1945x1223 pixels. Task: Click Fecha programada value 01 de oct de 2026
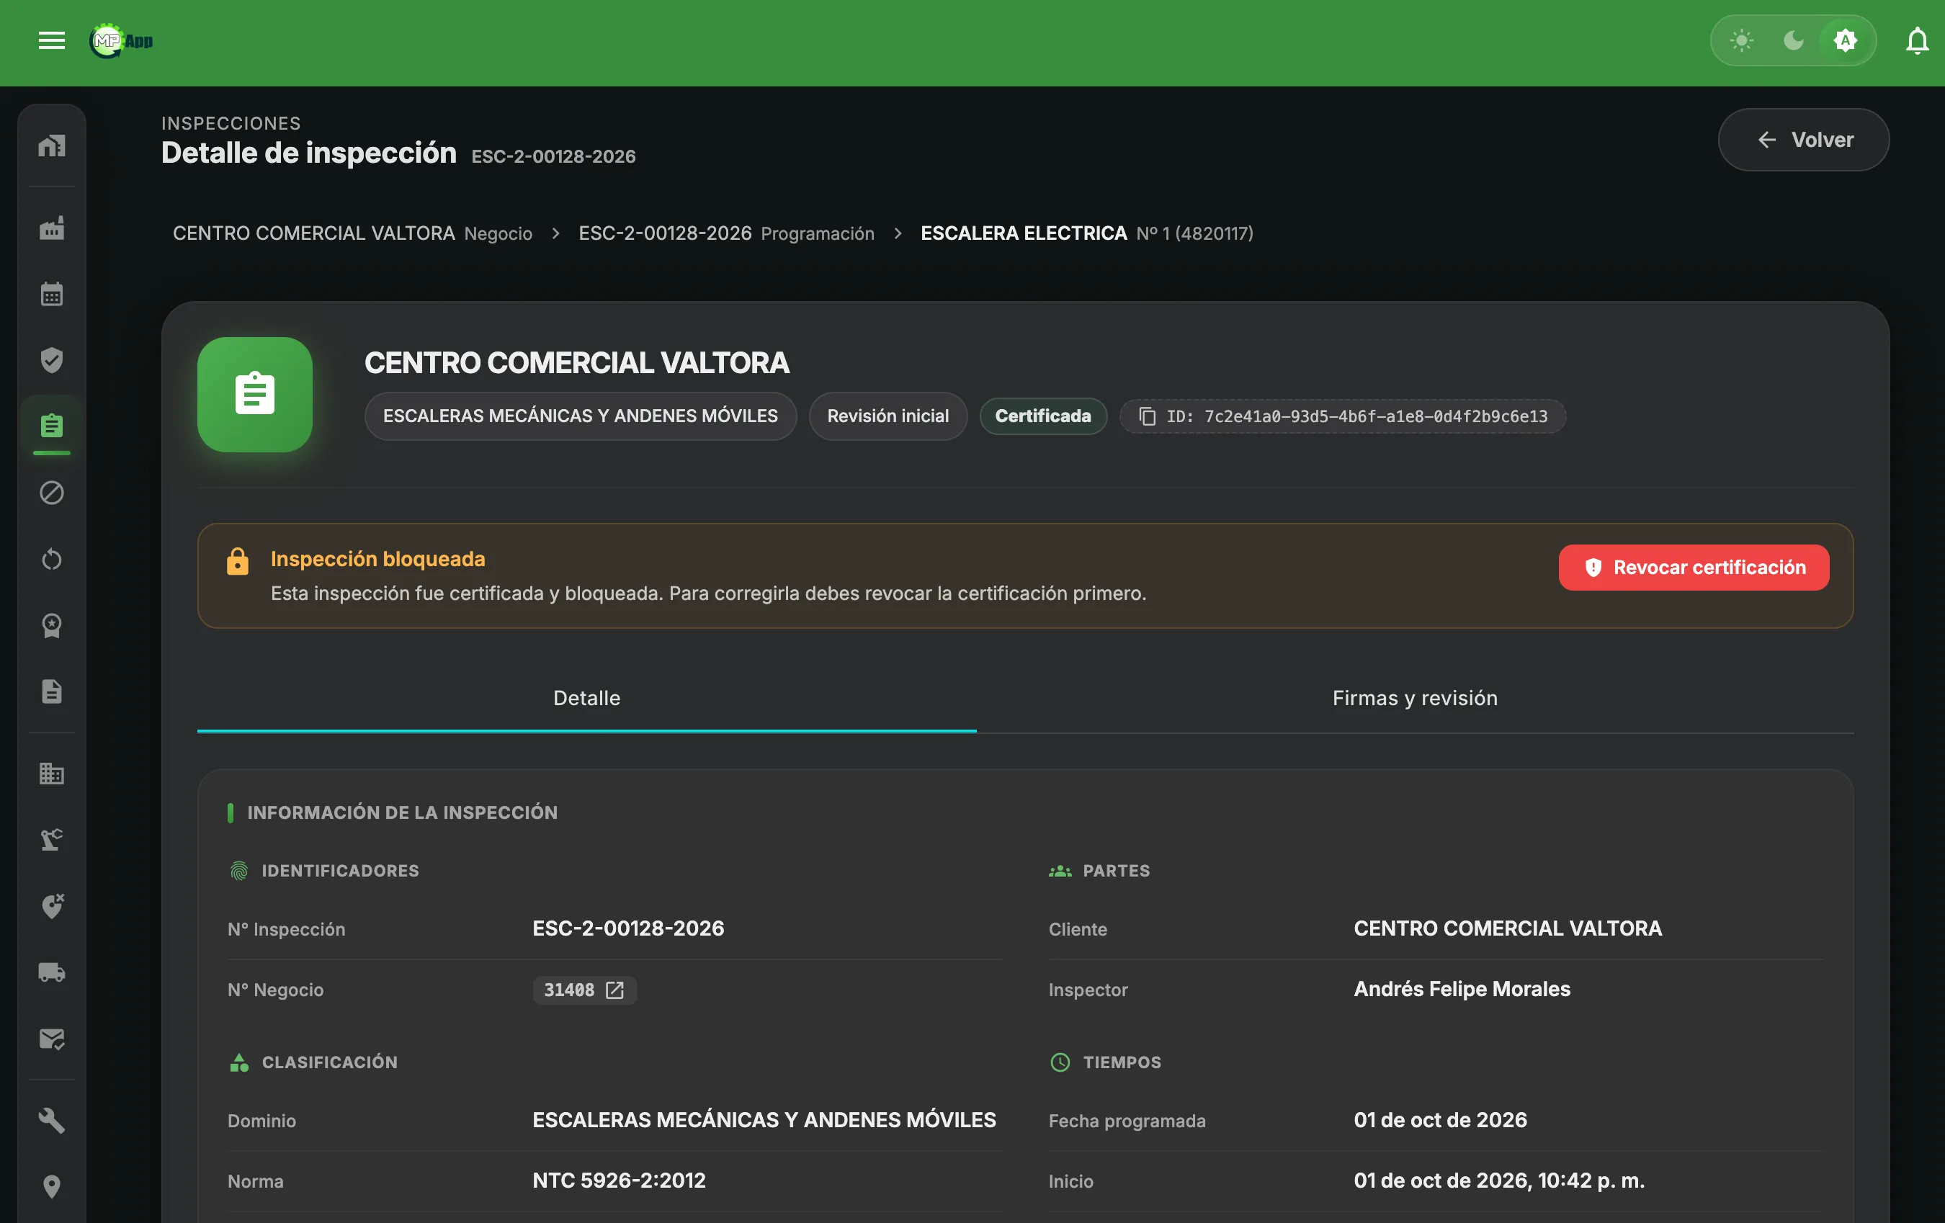click(1440, 1121)
